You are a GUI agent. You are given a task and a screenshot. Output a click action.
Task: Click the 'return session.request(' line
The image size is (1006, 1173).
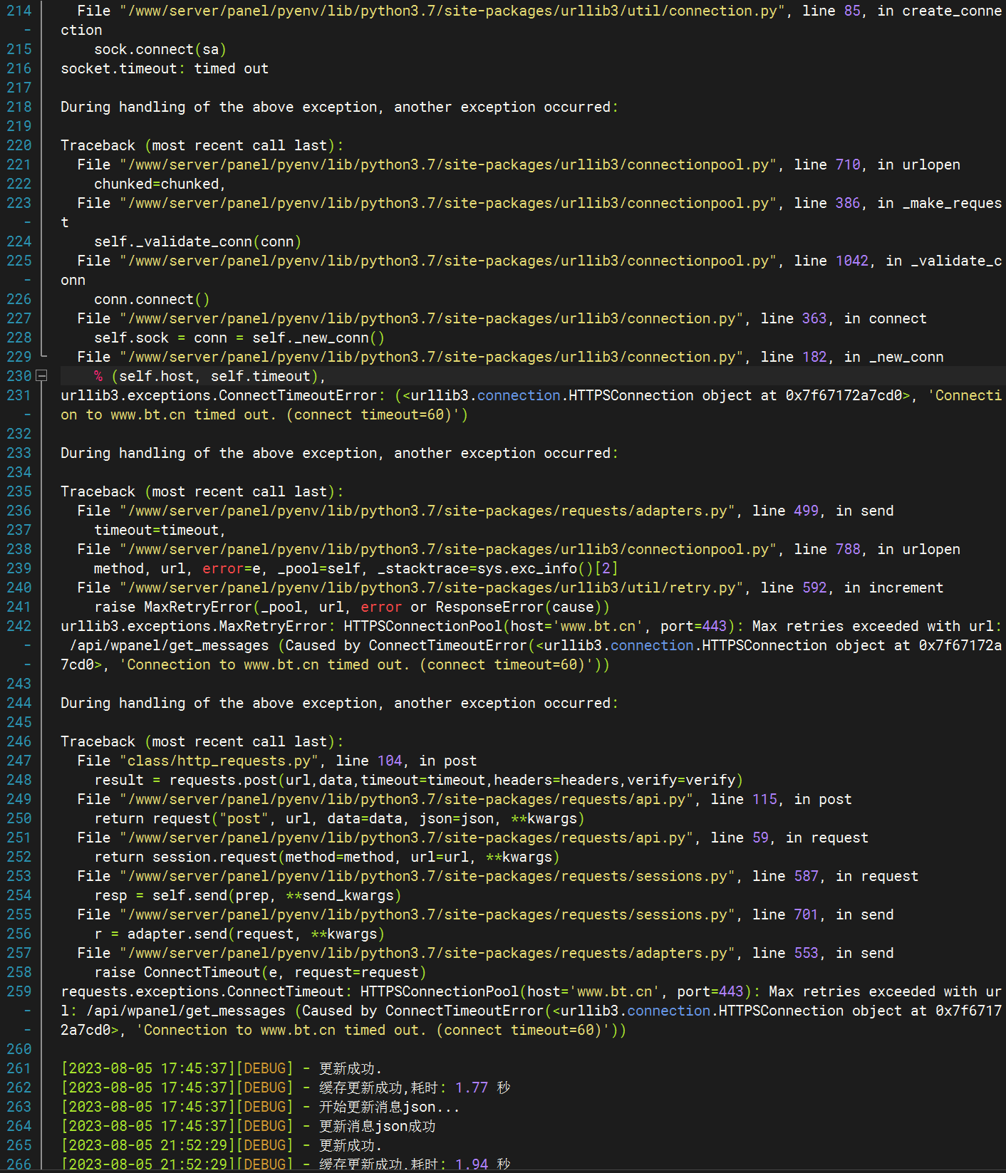[x=327, y=857]
